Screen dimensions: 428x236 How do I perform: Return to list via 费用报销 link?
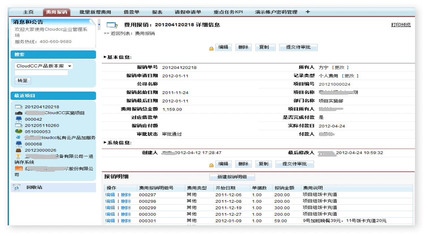click(145, 33)
